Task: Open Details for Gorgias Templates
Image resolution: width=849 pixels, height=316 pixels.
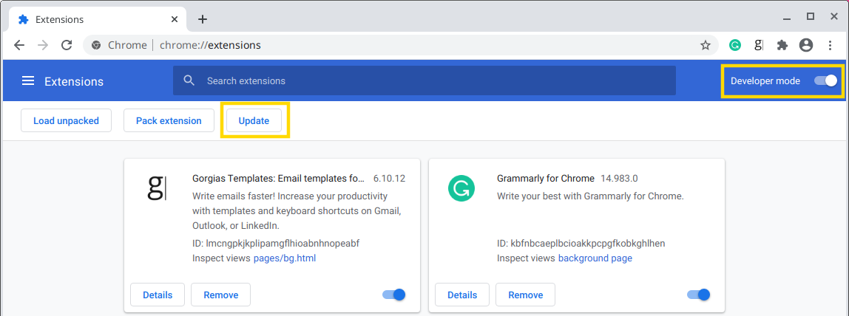Action: point(158,295)
